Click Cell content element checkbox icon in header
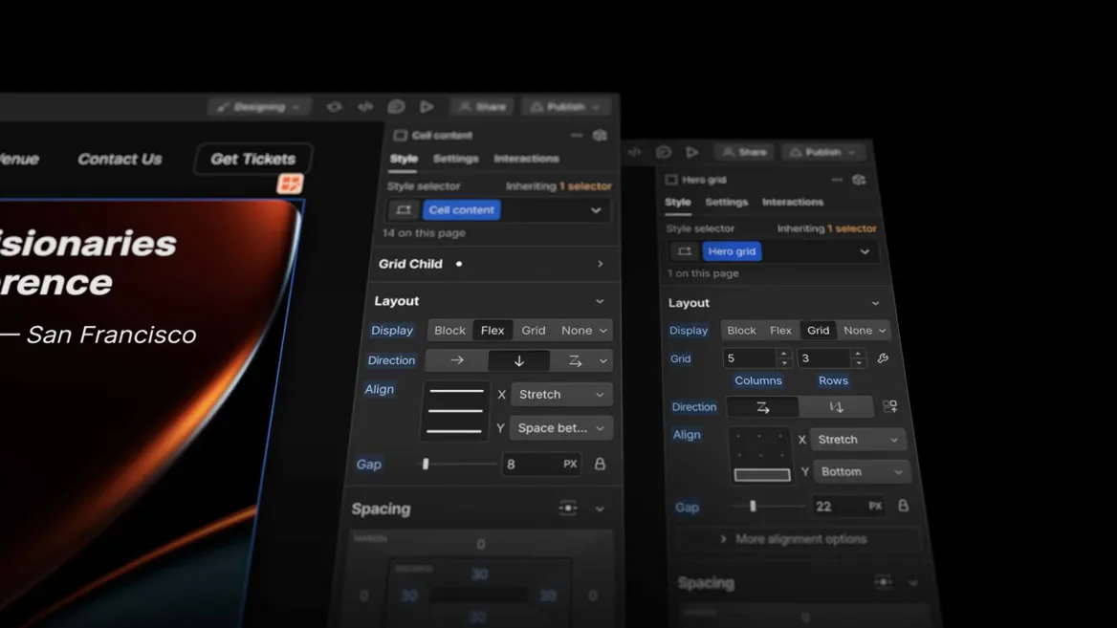Viewport: 1117px width, 628px height. coord(401,136)
